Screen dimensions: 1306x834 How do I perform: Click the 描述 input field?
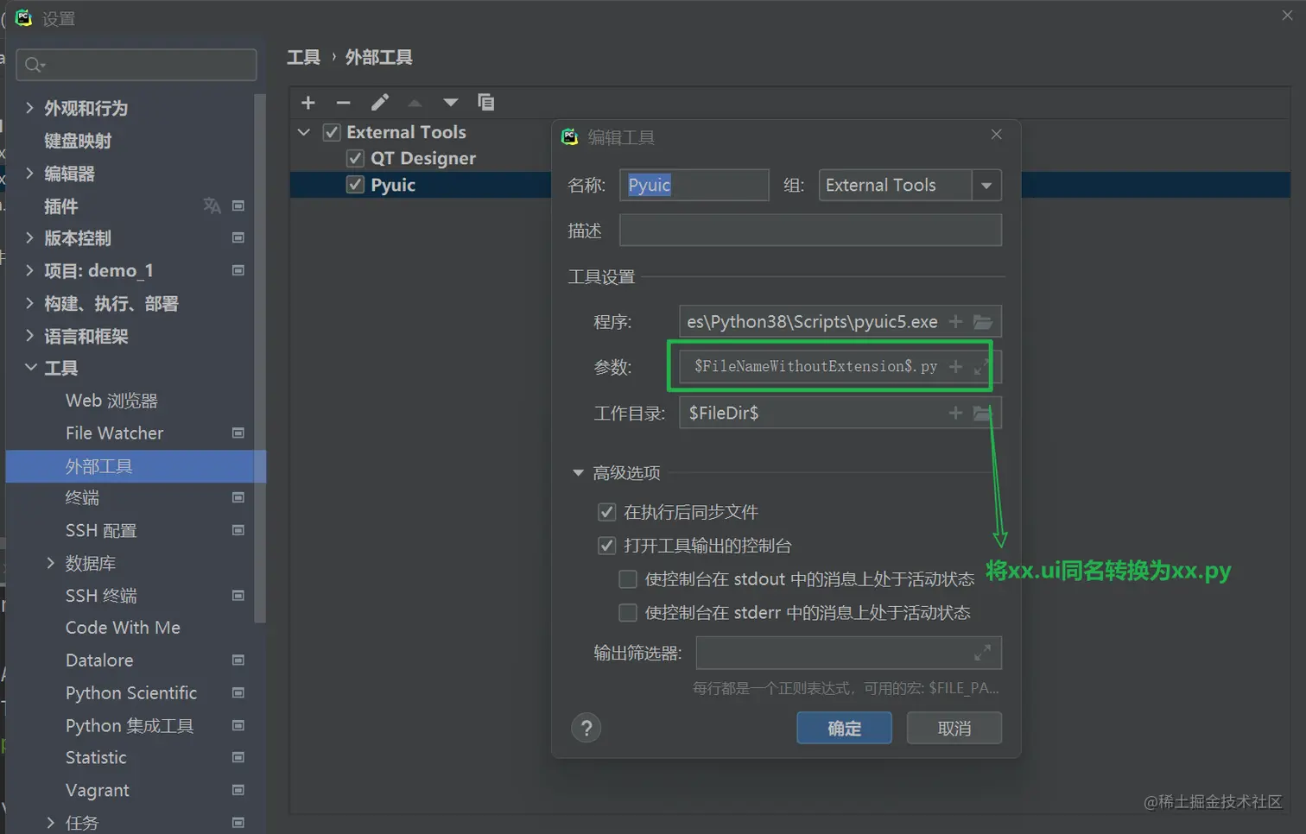click(x=810, y=231)
